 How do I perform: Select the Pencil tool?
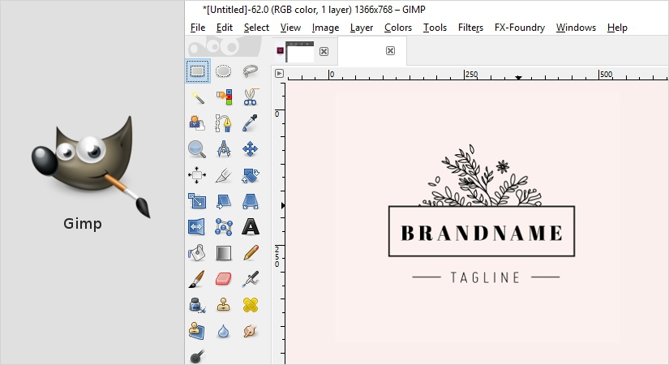click(x=251, y=252)
